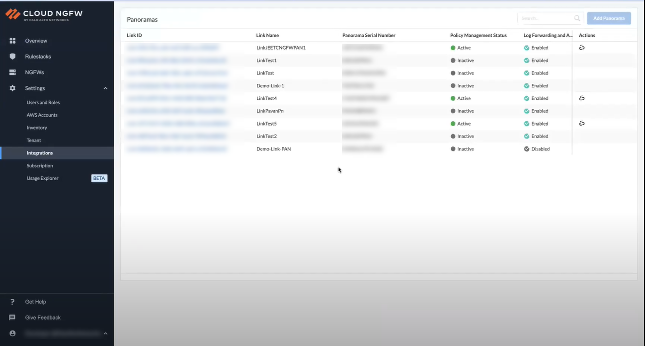Open NGFWs in the sidebar
Screen dimensions: 645x346
(x=35, y=72)
